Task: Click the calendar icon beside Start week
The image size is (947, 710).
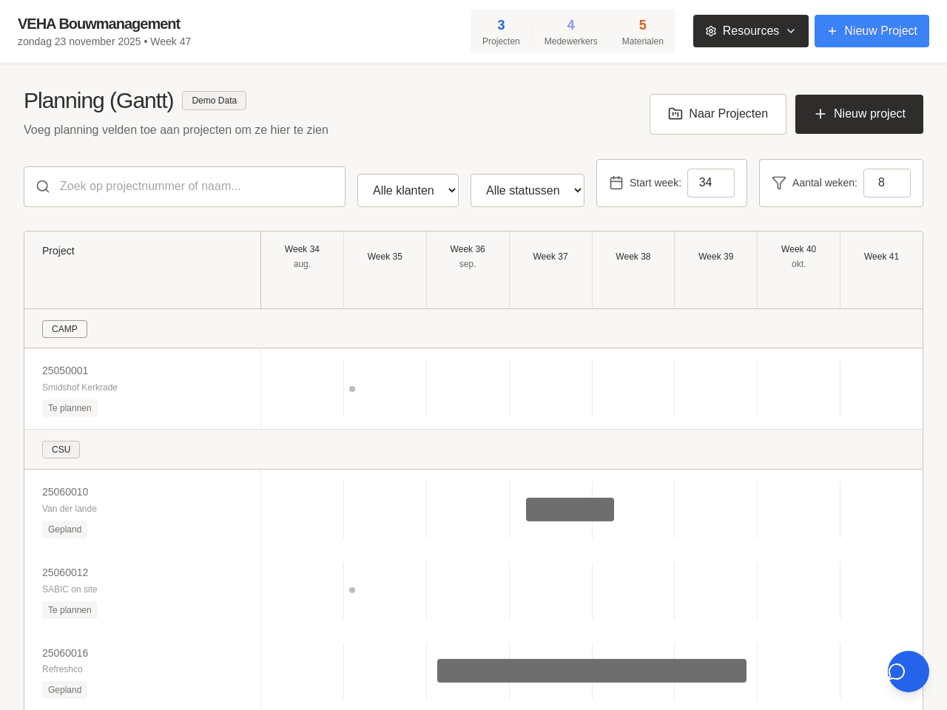Action: (616, 183)
